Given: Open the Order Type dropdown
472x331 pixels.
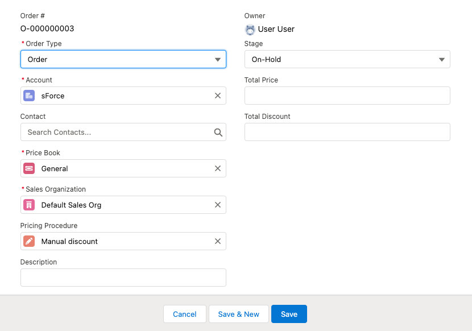Looking at the screenshot, I should pos(123,59).
